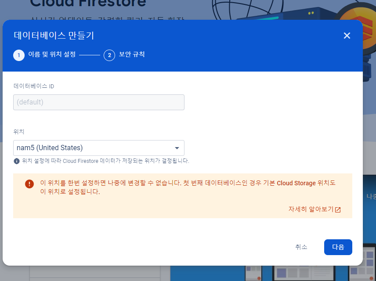Click the 위치 label
The image size is (376, 281).
(19, 132)
